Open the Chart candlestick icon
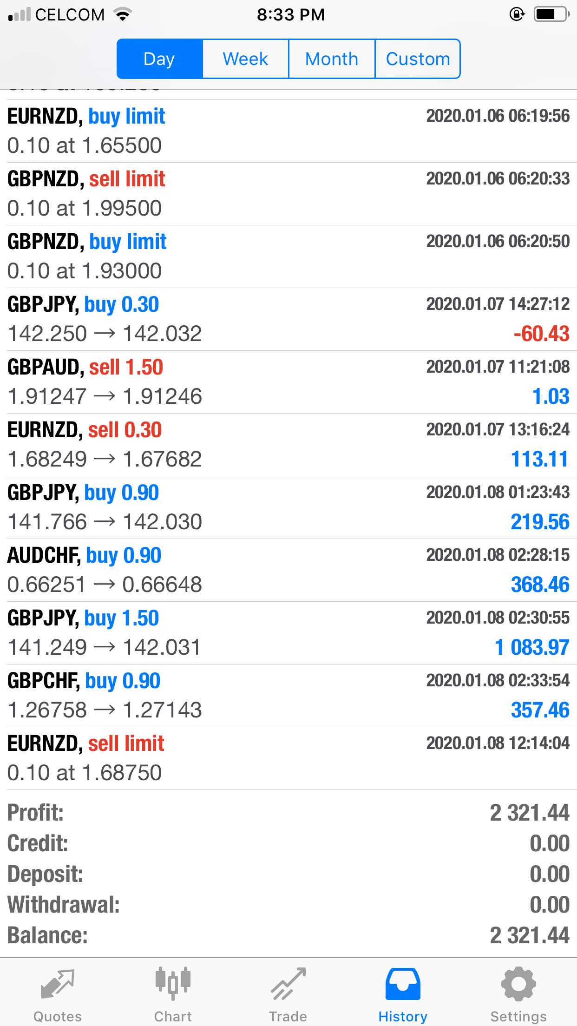Image resolution: width=577 pixels, height=1026 pixels. [173, 984]
